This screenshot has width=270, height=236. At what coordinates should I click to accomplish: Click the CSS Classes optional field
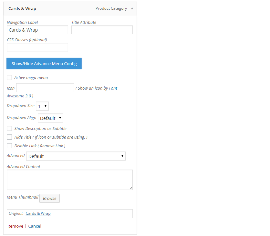coord(37,47)
